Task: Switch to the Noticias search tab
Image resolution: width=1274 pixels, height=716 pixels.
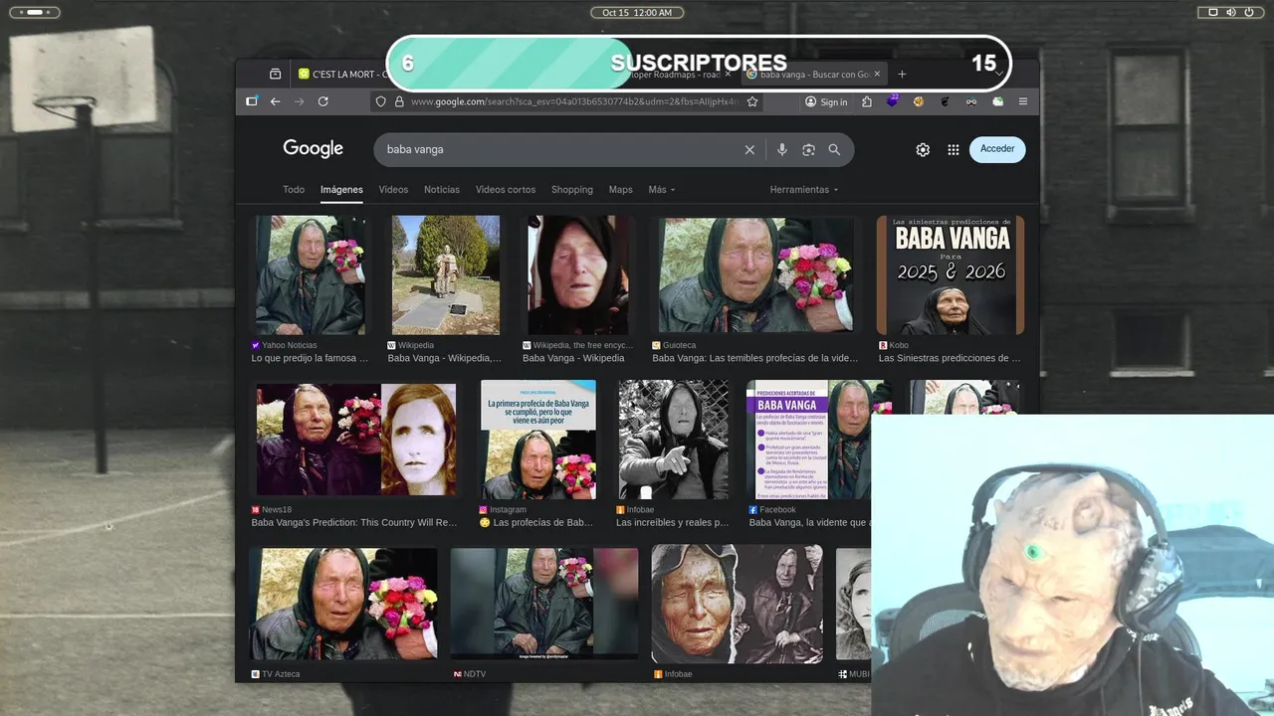Action: click(442, 189)
